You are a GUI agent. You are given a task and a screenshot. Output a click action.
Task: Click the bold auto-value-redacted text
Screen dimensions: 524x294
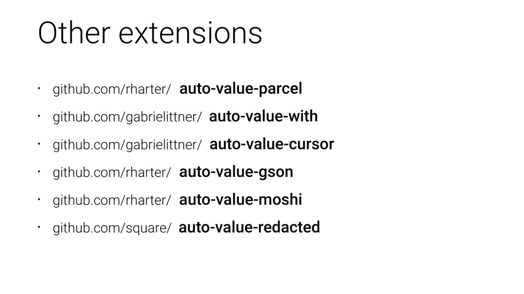(x=249, y=227)
